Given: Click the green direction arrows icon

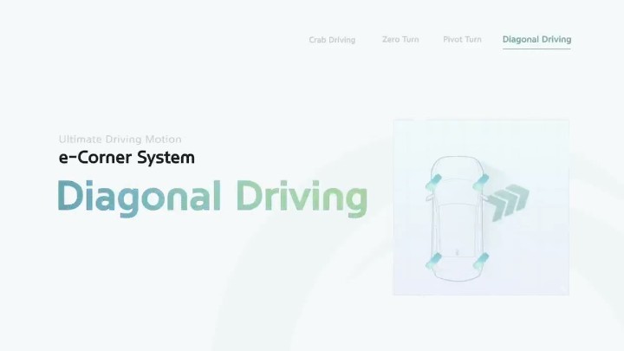Looking at the screenshot, I should pyautogui.click(x=509, y=201).
